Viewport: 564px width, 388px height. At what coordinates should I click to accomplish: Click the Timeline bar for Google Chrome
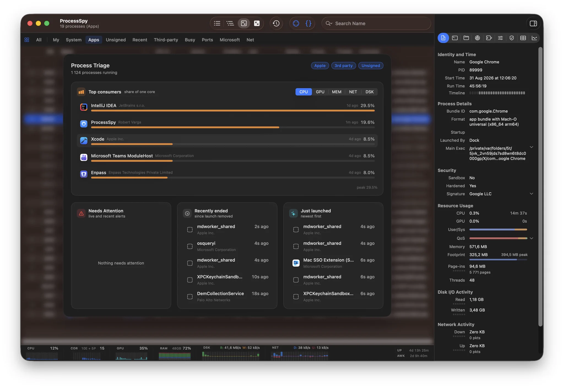click(x=497, y=93)
